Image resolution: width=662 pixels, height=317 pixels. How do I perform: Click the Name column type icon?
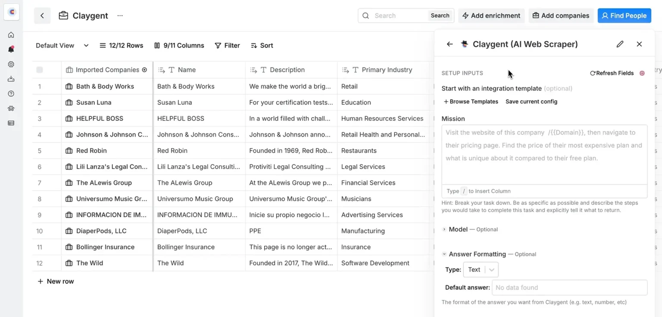pyautogui.click(x=172, y=70)
